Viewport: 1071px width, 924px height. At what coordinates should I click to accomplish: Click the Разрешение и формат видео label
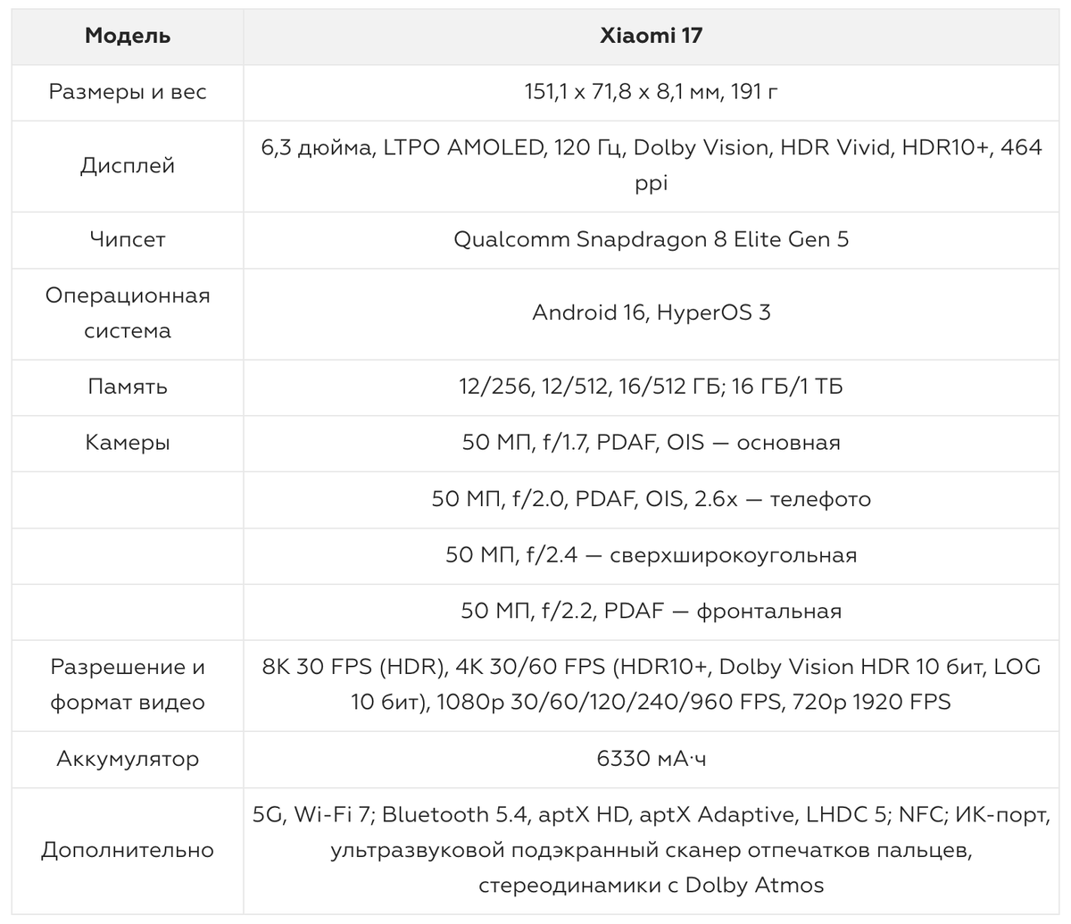(128, 685)
